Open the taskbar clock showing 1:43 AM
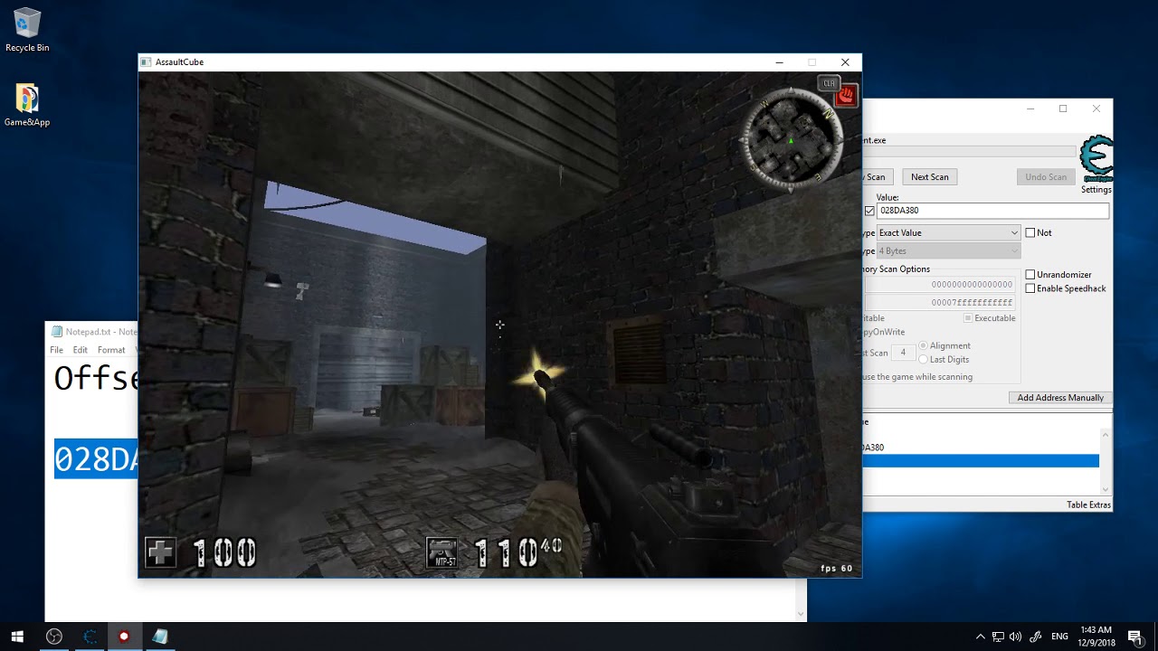Image resolution: width=1158 pixels, height=651 pixels. point(1096,637)
